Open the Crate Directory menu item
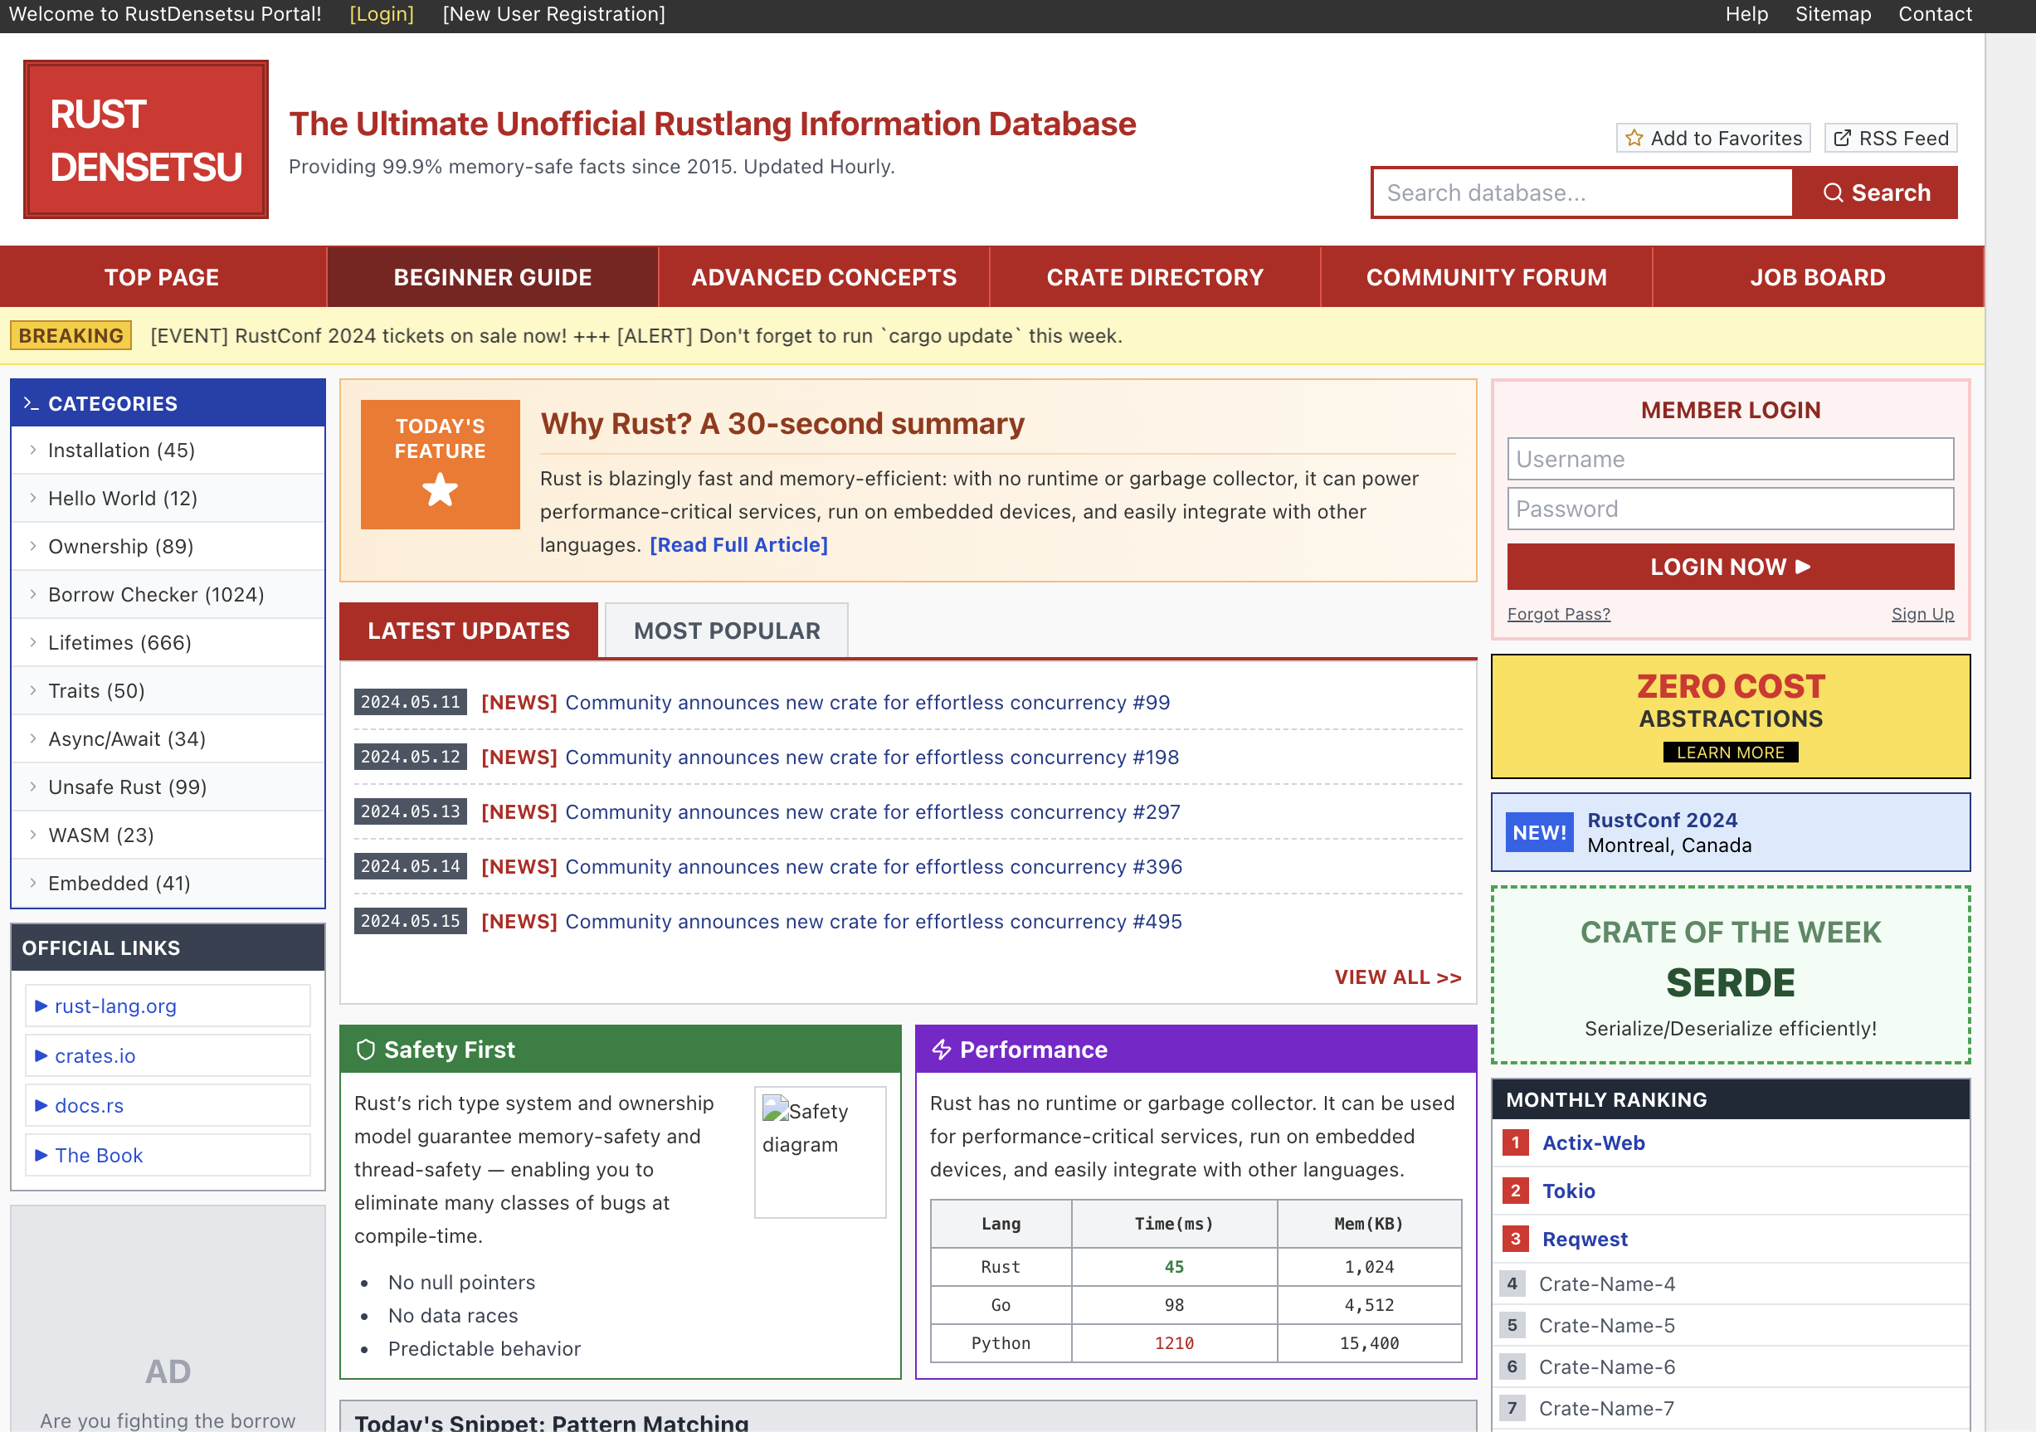 tap(1154, 278)
